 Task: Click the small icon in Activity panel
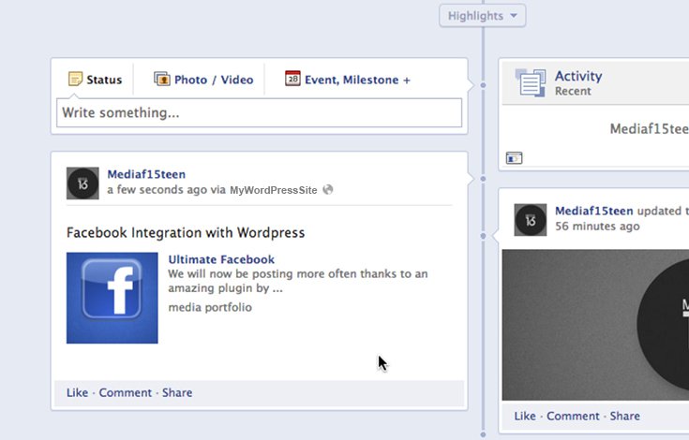(x=514, y=158)
